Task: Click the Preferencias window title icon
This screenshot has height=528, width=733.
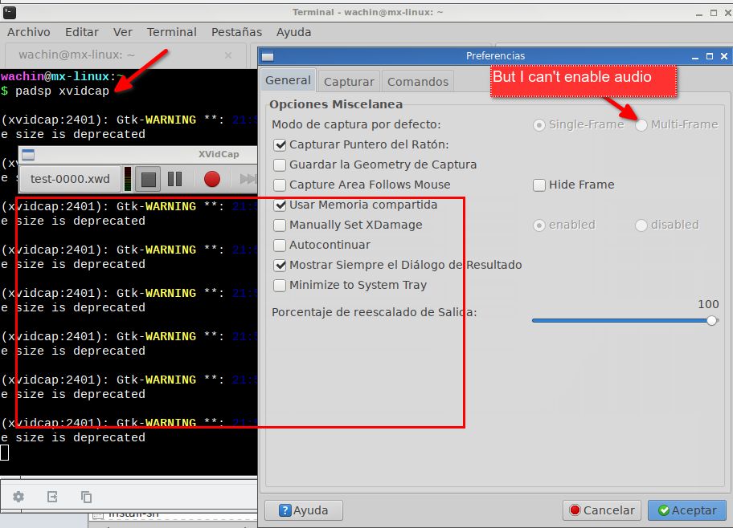Action: (x=268, y=56)
